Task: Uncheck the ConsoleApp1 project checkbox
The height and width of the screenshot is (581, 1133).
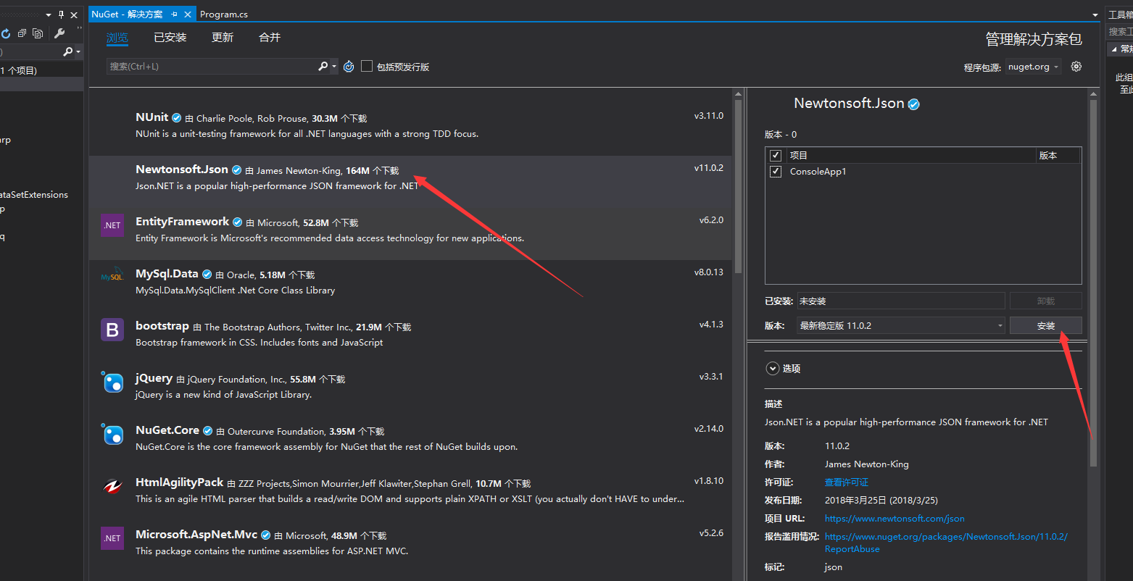Action: click(776, 172)
